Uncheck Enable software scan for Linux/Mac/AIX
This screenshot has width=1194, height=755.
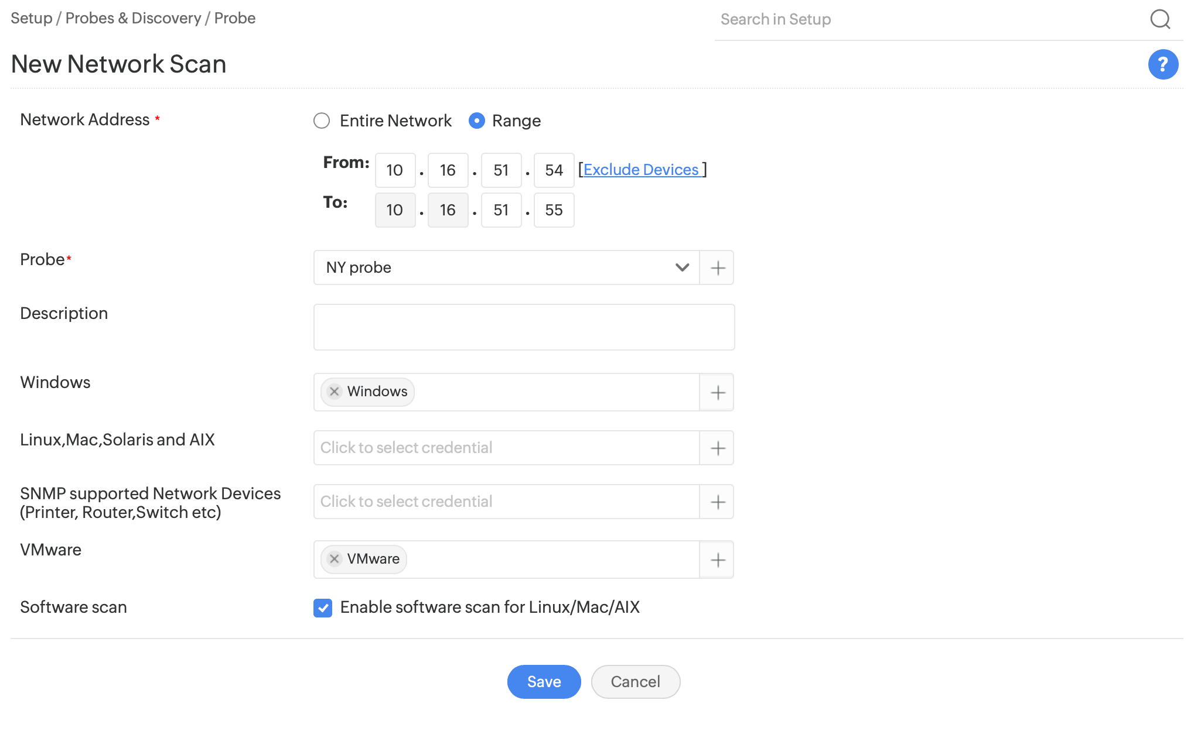[323, 608]
